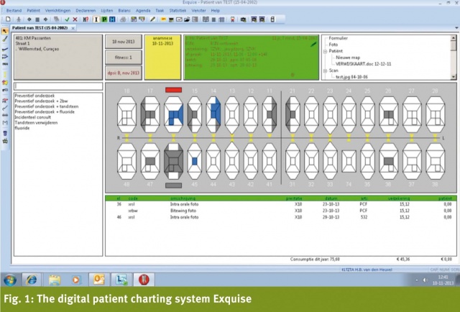Screen dimensions: 460x312
Task: Click the document tree scrollbar down arrow
Action: click(454, 77)
